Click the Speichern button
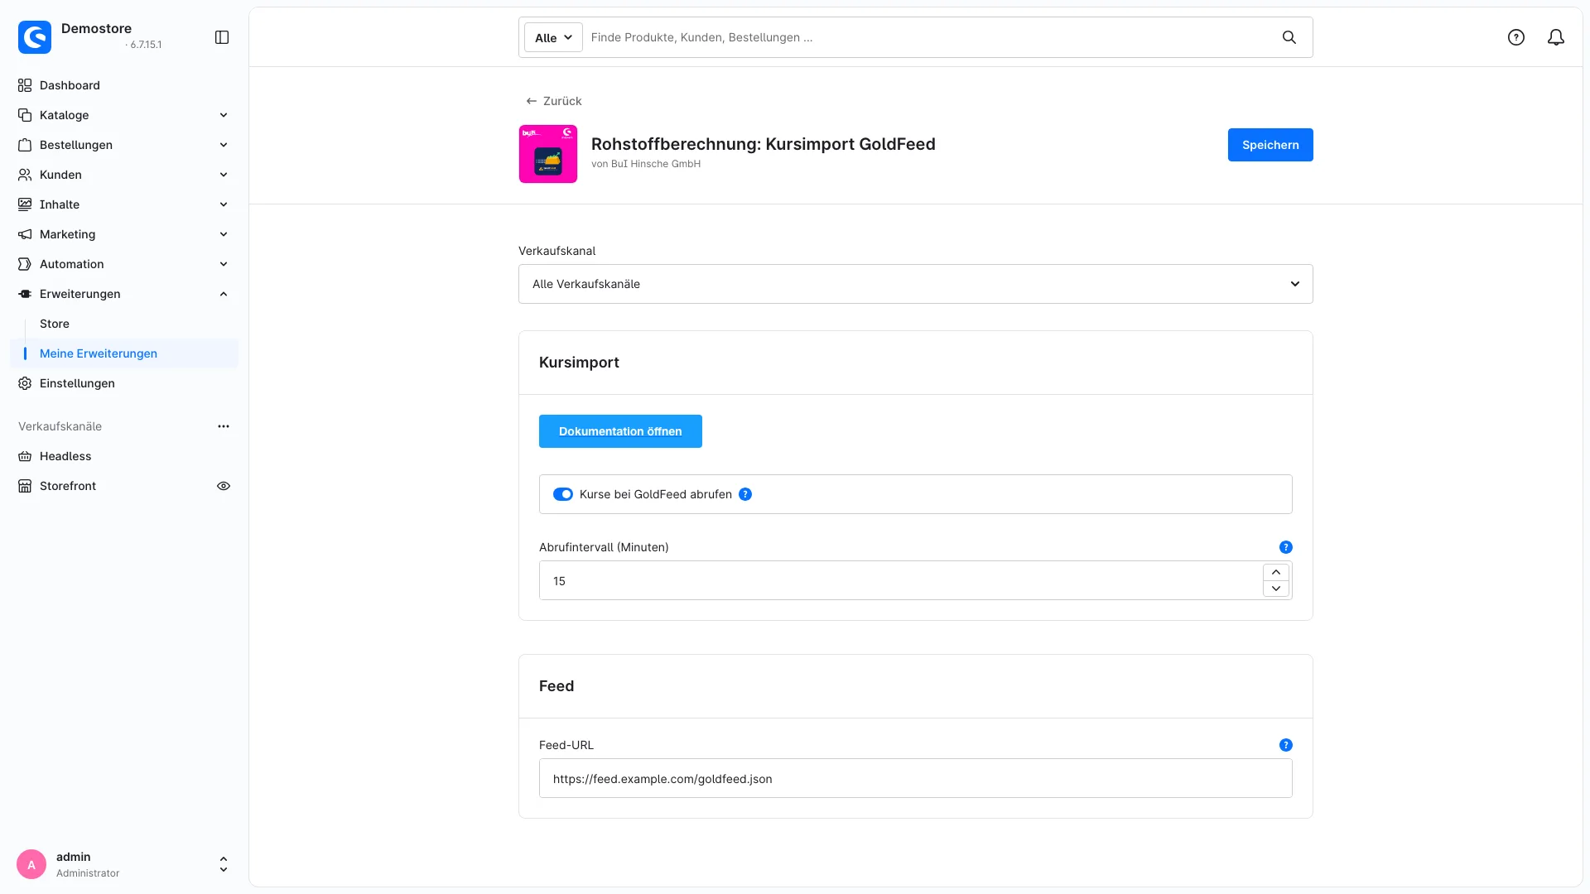The height and width of the screenshot is (894, 1590). tap(1270, 145)
